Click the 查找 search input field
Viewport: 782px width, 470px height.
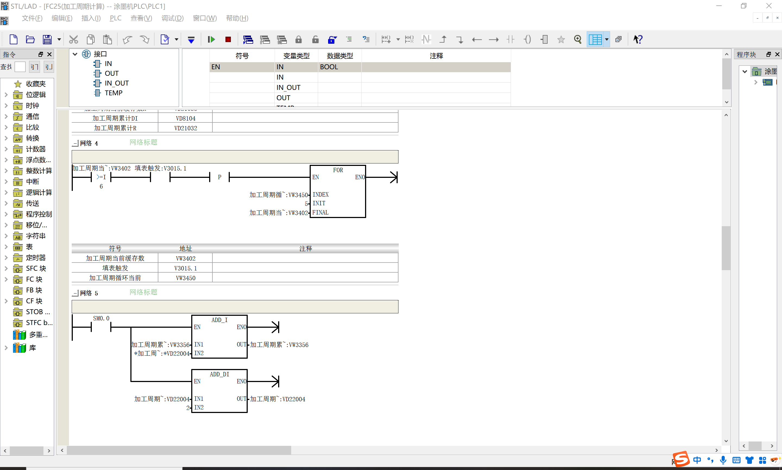pyautogui.click(x=20, y=67)
